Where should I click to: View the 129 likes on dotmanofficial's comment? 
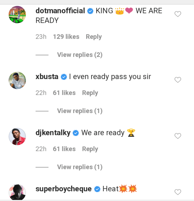point(66,37)
